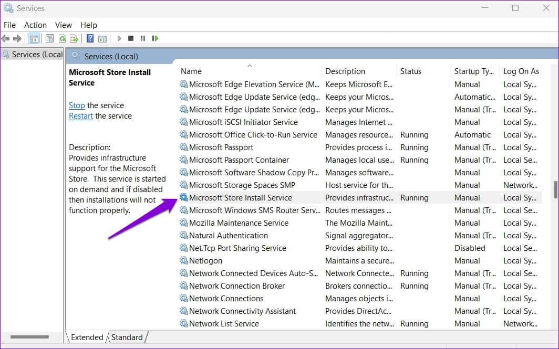Click the Stop the service link

click(77, 105)
